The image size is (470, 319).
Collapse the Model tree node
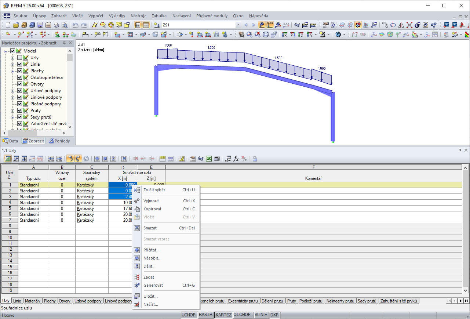click(x=6, y=51)
